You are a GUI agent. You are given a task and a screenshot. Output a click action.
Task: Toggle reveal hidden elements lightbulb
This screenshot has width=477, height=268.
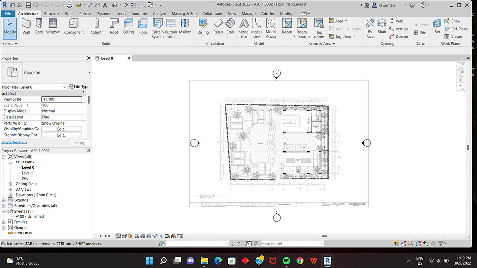pyautogui.click(x=161, y=236)
